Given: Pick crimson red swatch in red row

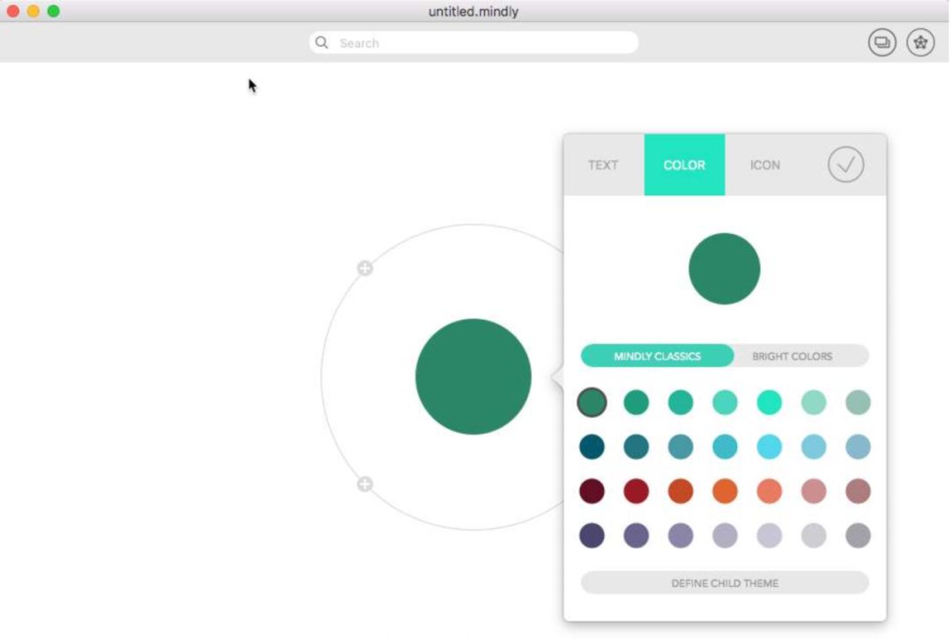Looking at the screenshot, I should tap(636, 491).
